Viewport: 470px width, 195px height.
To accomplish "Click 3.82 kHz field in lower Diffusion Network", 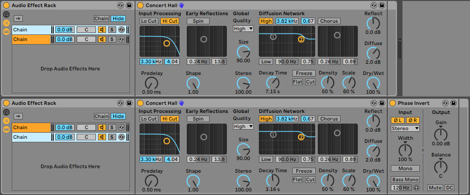I will click(287, 119).
